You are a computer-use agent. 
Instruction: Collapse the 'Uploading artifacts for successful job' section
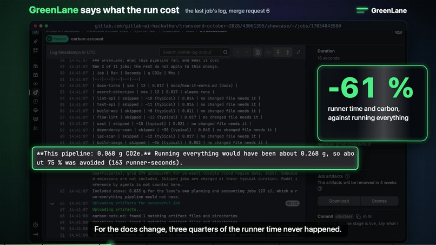click(x=52, y=203)
